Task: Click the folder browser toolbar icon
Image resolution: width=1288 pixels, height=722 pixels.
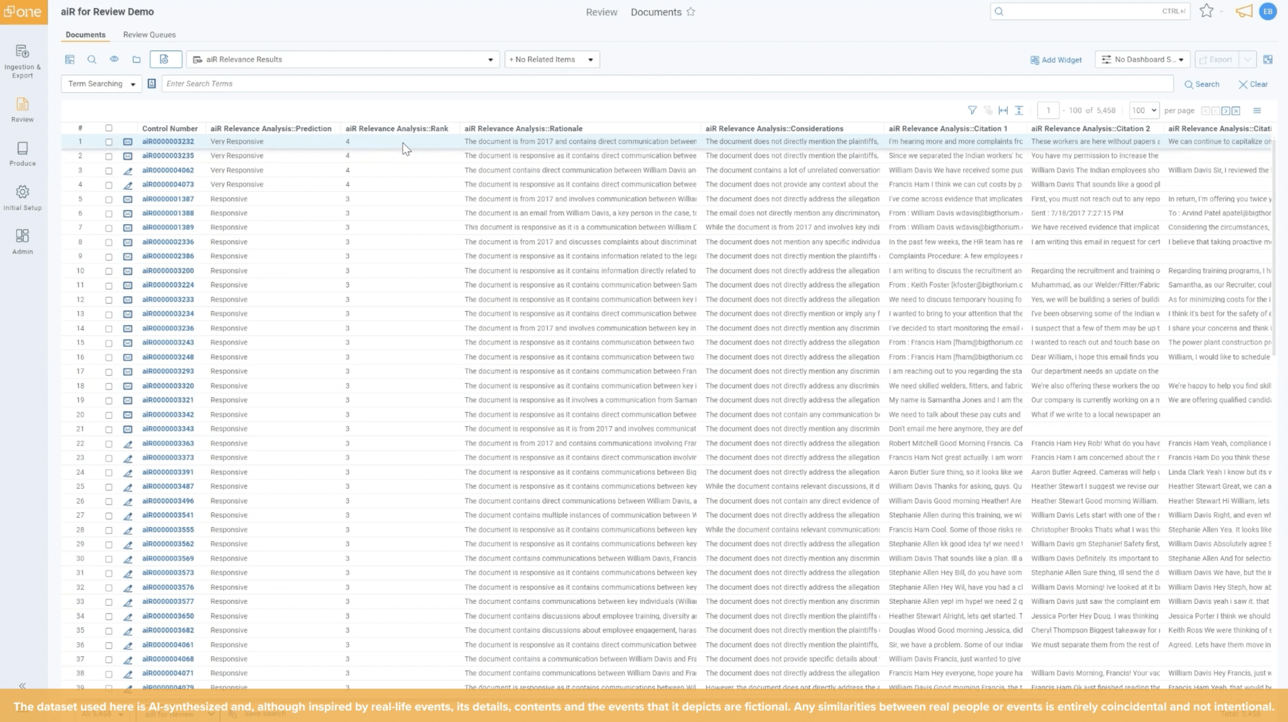Action: (x=136, y=60)
